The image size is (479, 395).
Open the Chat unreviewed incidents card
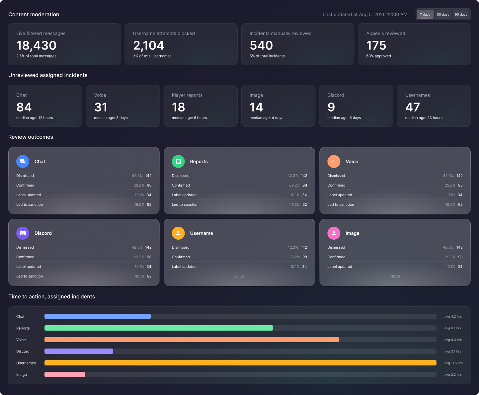(45, 106)
